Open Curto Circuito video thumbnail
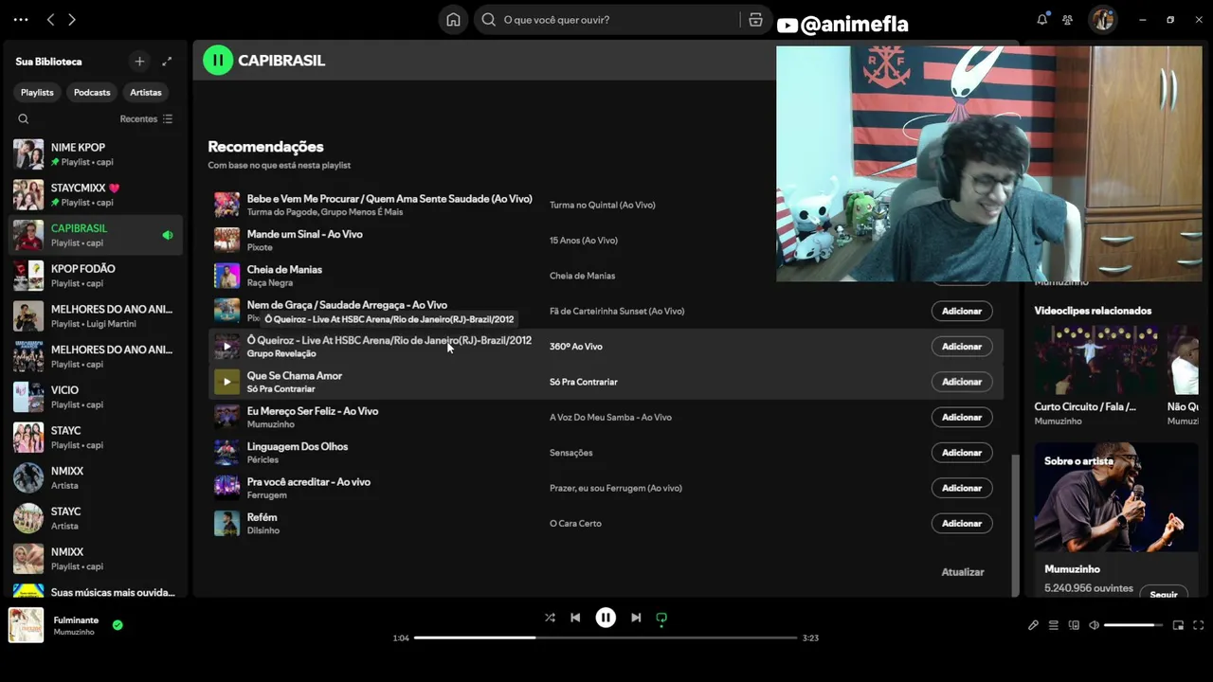1213x682 pixels. click(x=1096, y=360)
